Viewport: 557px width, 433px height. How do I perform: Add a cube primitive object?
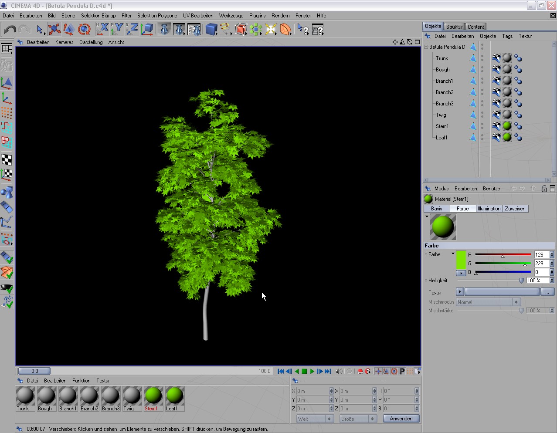[x=211, y=30]
